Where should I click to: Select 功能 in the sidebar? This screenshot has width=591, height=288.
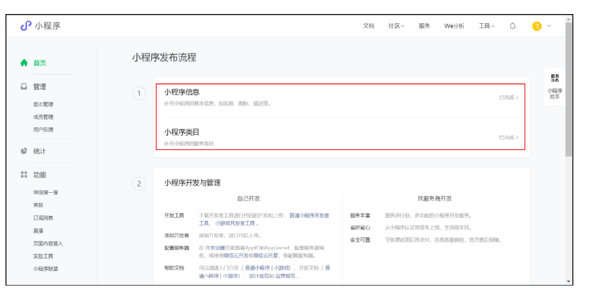point(40,175)
